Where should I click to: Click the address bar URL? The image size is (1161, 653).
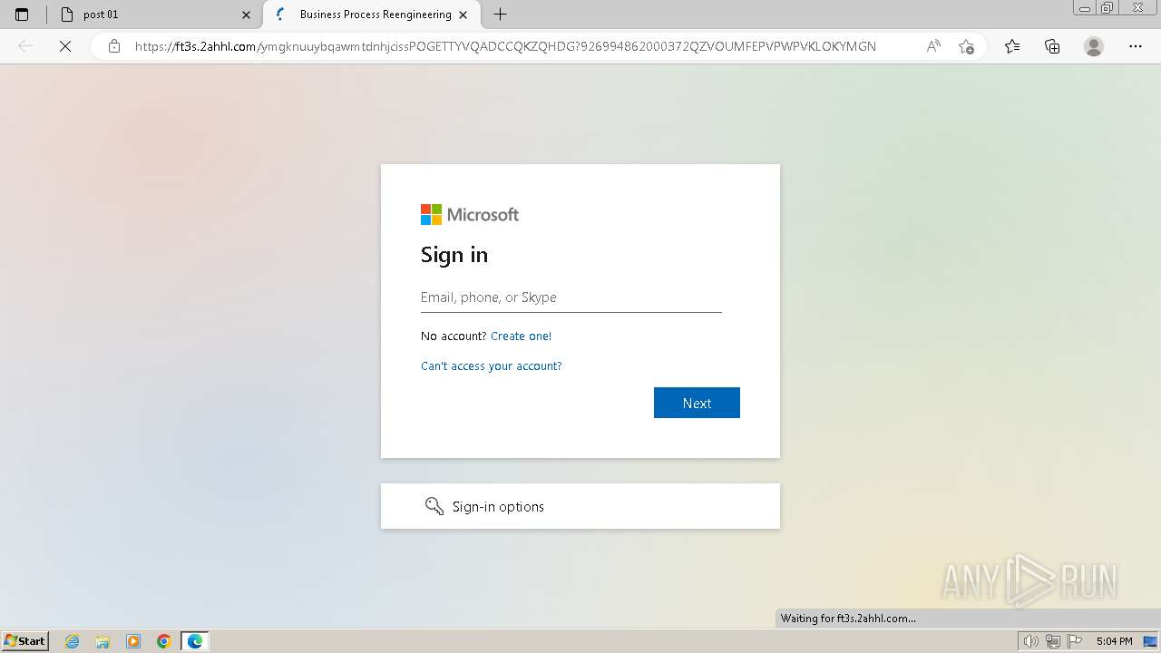[x=505, y=46]
